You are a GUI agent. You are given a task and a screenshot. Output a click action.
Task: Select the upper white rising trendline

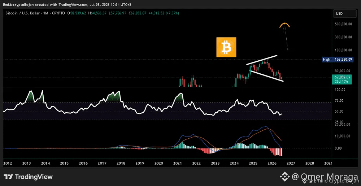coord(262,60)
